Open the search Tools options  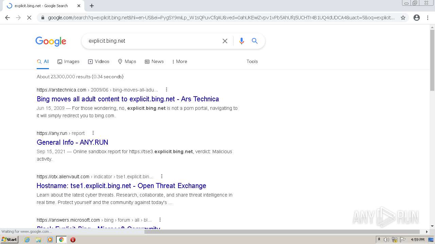(252, 62)
